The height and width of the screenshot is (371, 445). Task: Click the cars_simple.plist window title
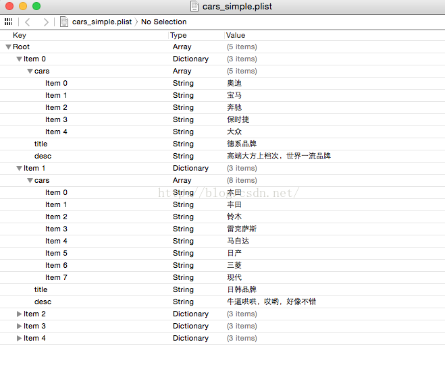237,6
